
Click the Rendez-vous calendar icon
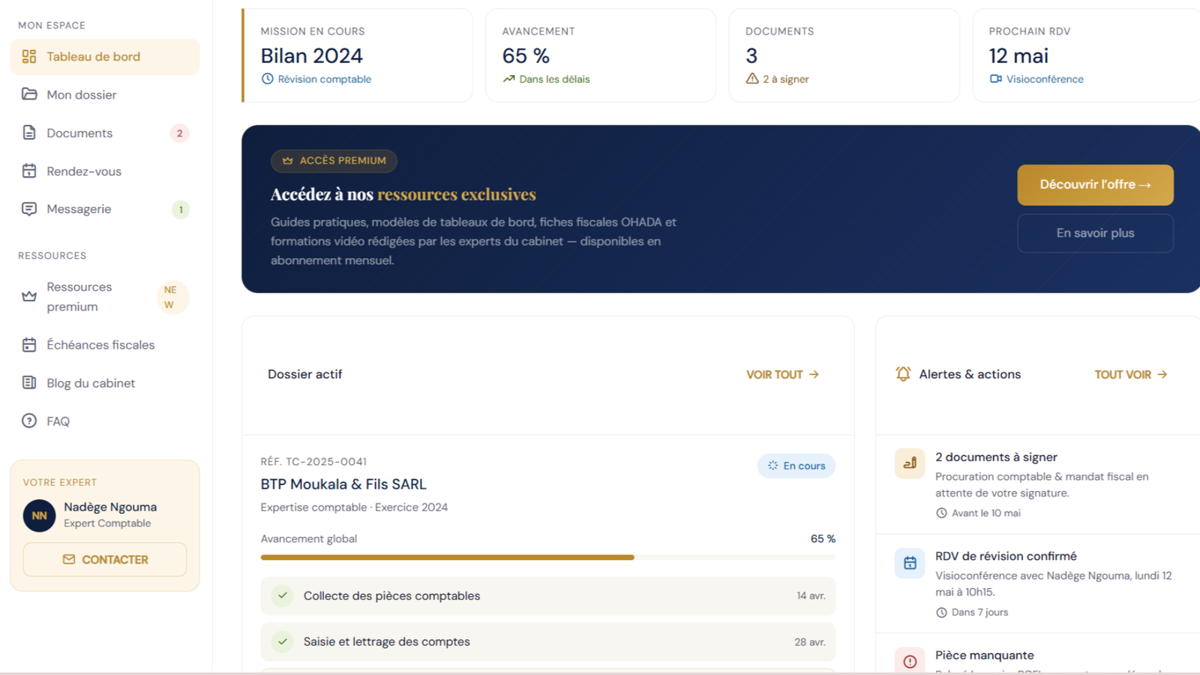click(x=29, y=171)
